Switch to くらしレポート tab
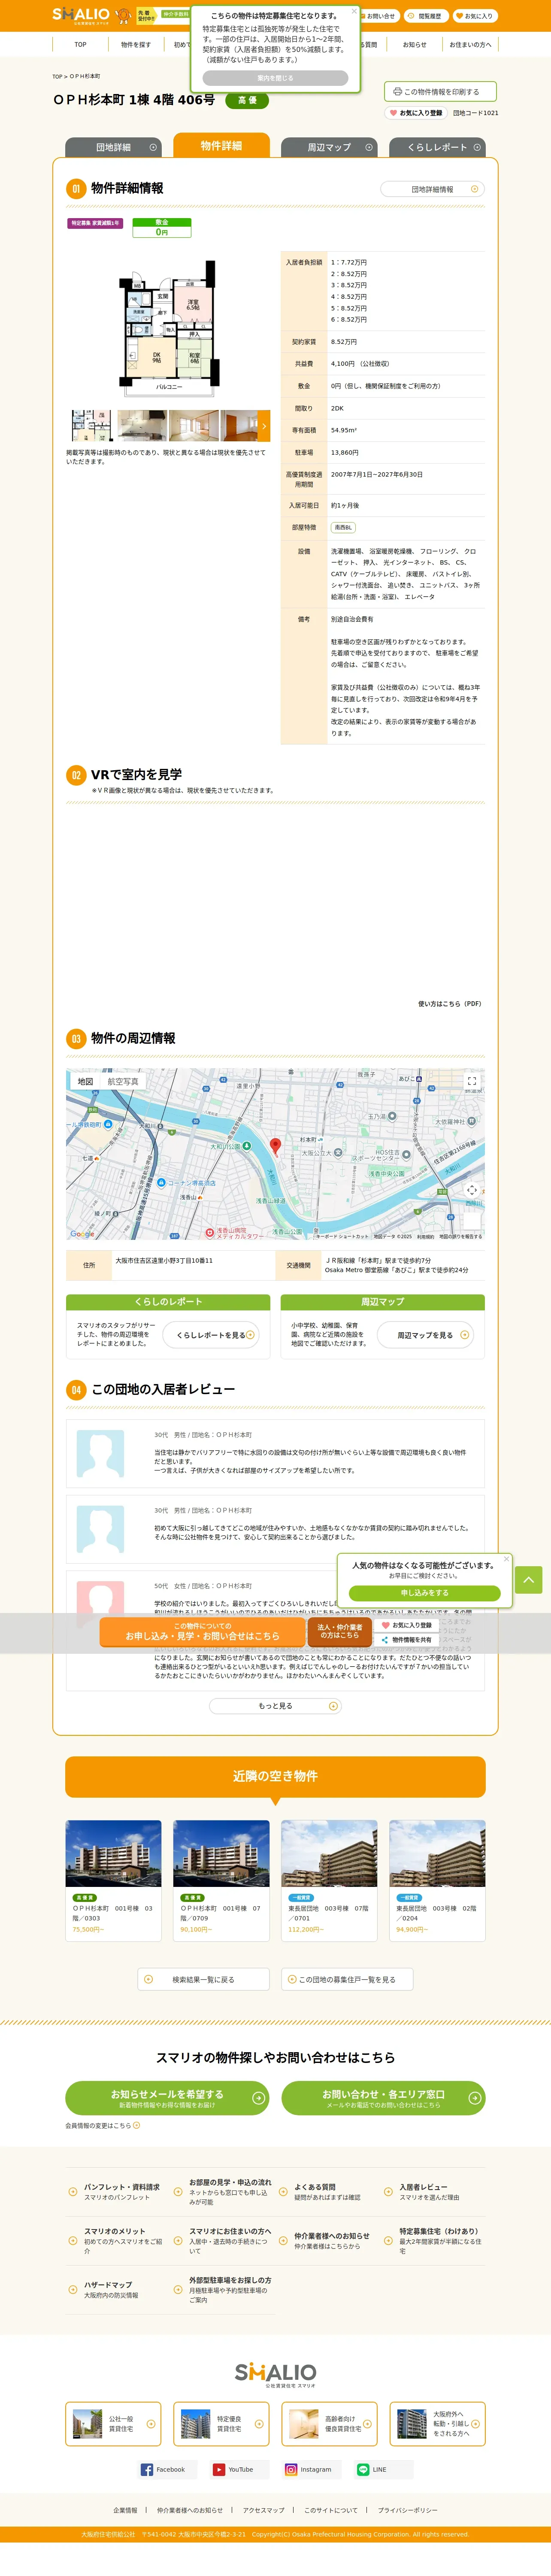The width and height of the screenshot is (551, 2576). pos(437,147)
